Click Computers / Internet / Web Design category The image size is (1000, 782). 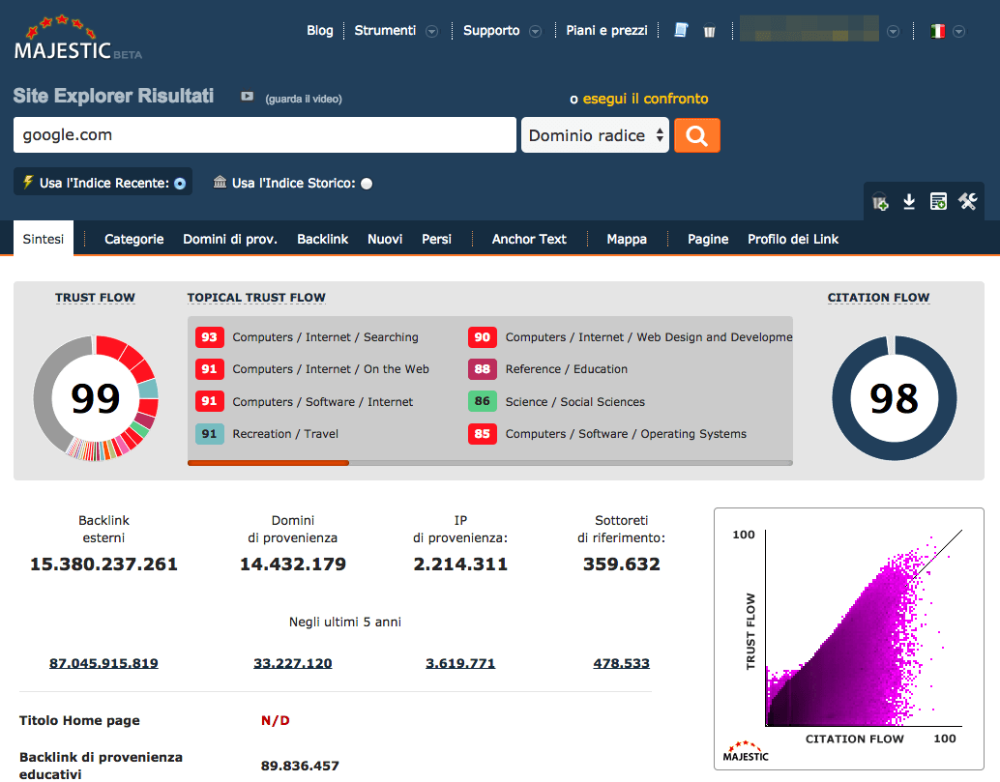click(x=649, y=337)
